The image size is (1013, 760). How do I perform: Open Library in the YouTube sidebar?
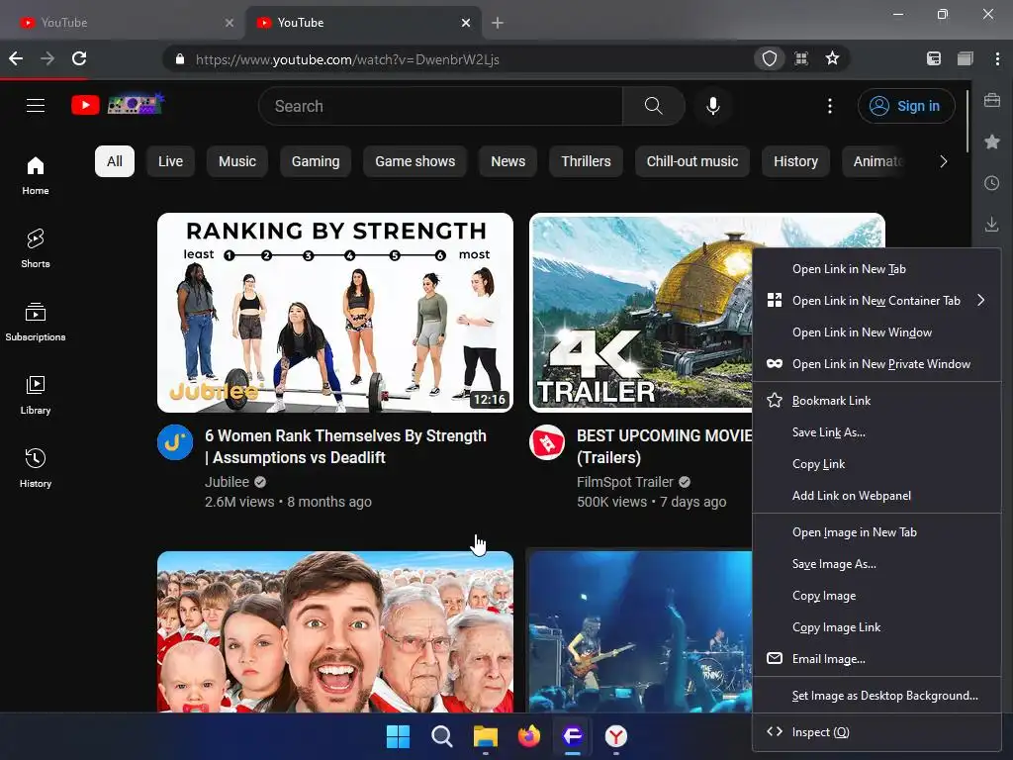36,395
